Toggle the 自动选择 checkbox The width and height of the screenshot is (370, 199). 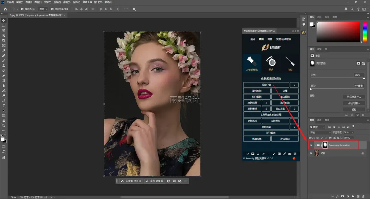[22, 9]
